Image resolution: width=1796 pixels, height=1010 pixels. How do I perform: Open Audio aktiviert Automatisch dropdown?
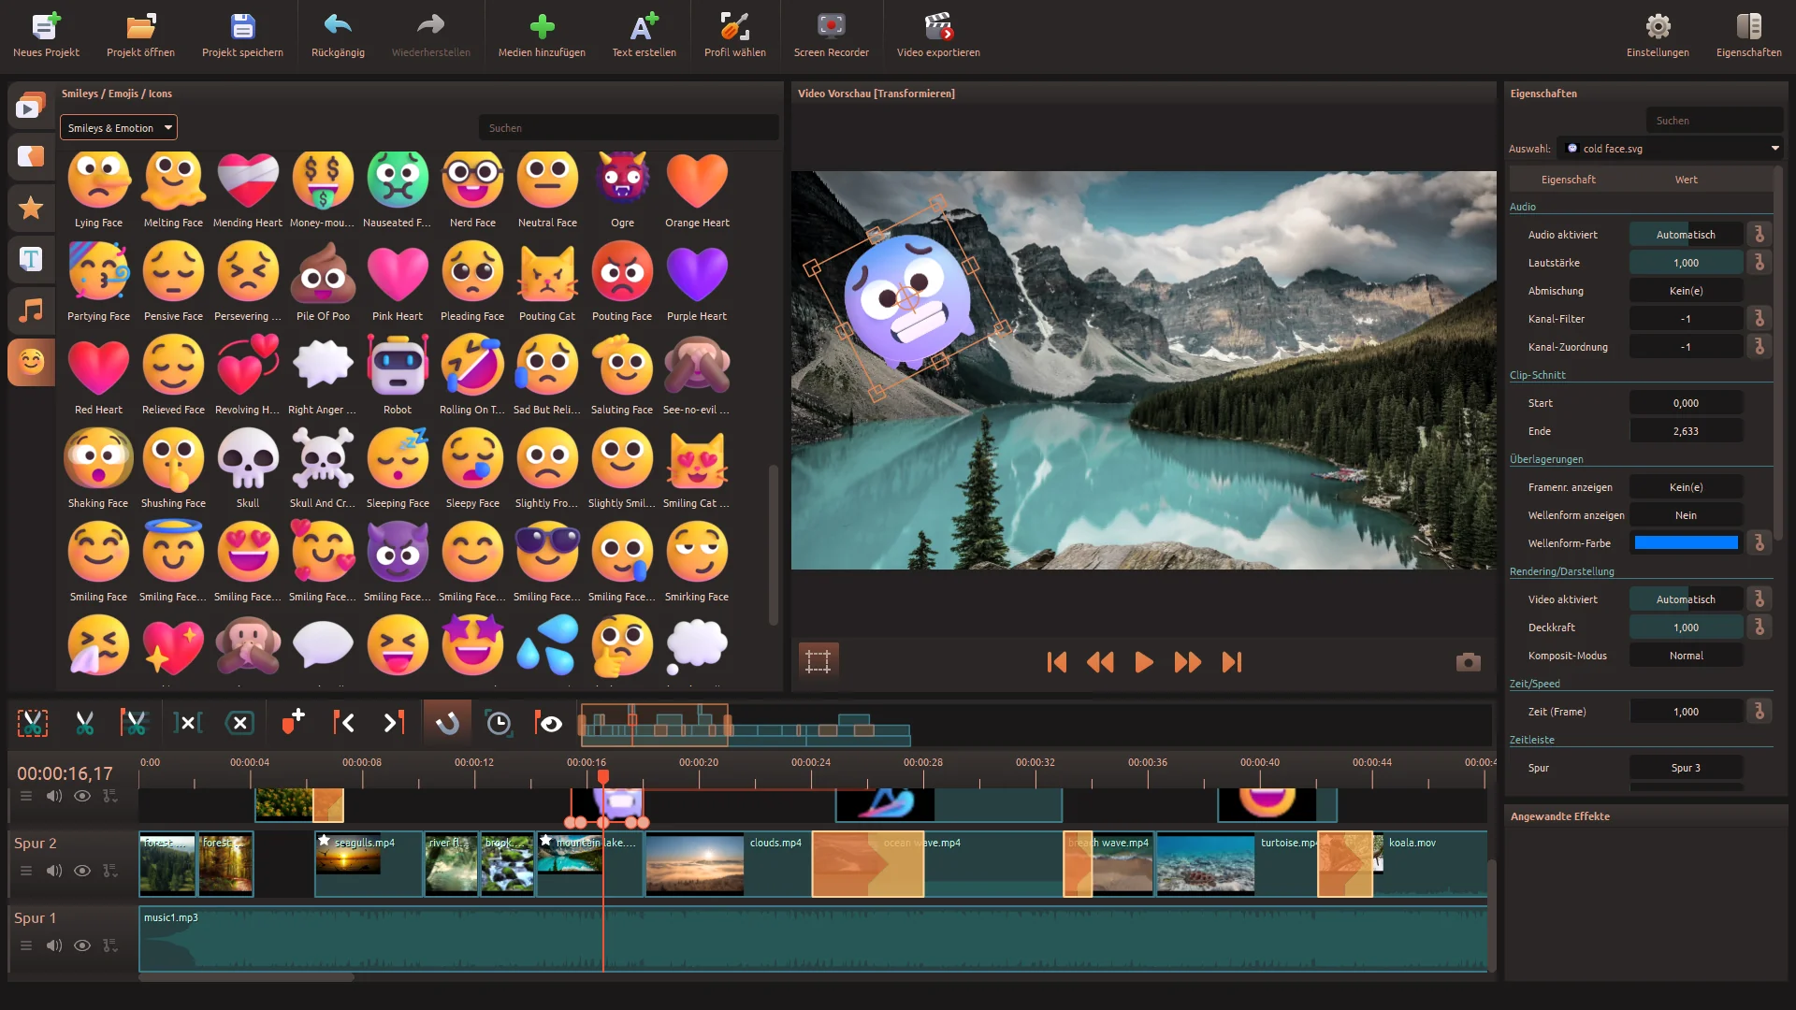click(x=1686, y=235)
